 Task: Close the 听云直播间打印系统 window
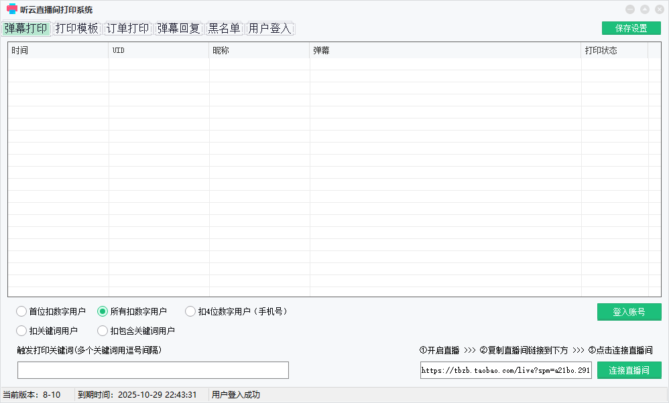(x=658, y=9)
